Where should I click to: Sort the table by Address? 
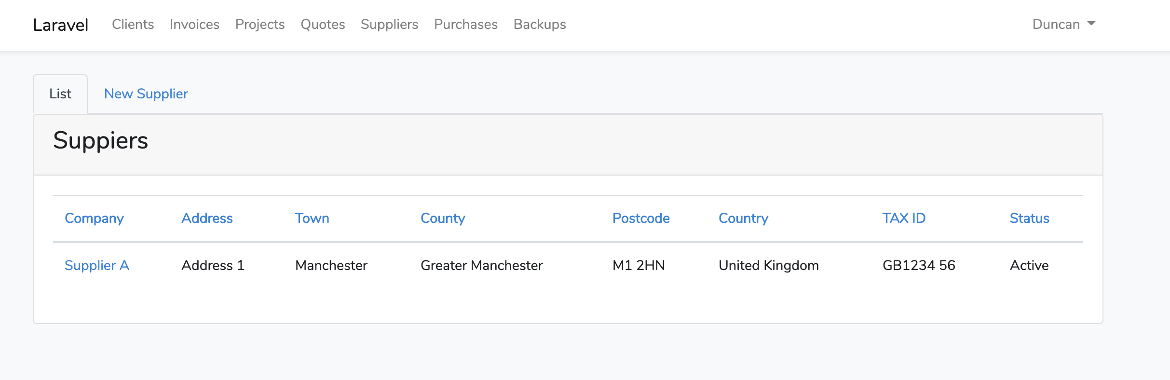coord(207,218)
